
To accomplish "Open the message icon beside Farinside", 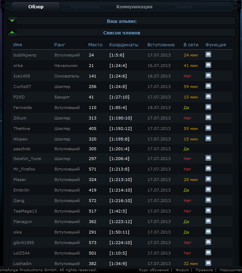I will 208,107.
